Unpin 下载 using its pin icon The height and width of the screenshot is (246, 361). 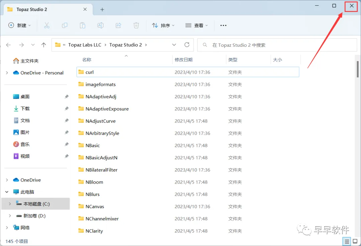(x=67, y=108)
